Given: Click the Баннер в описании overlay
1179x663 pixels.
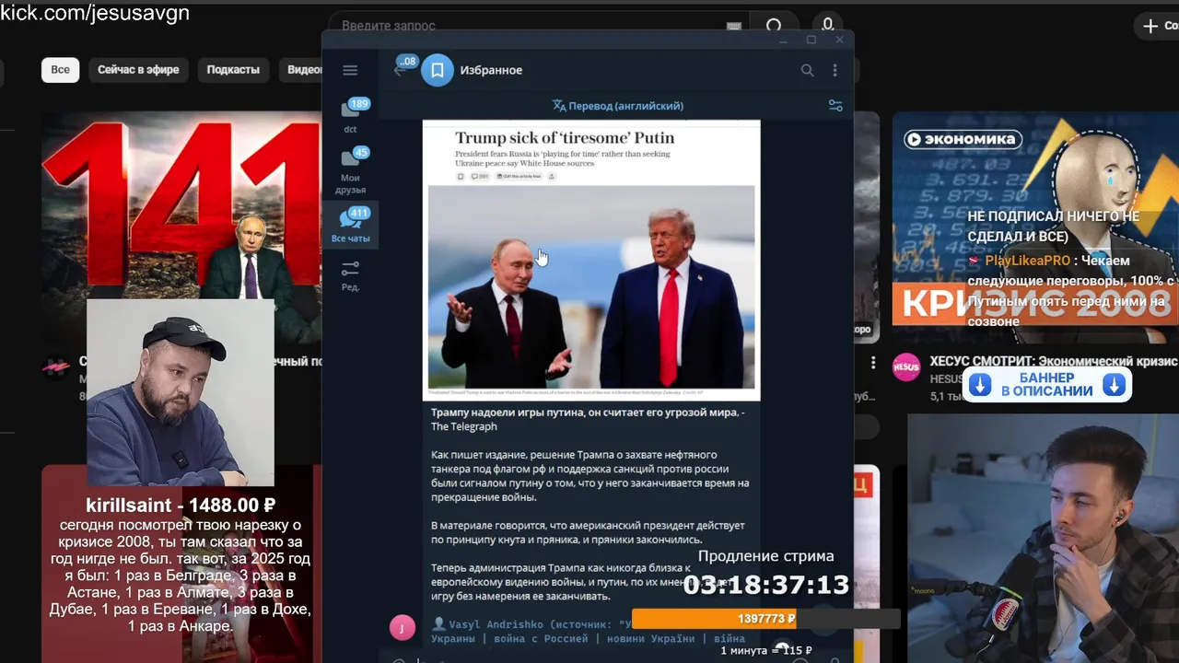Looking at the screenshot, I should [x=1046, y=385].
